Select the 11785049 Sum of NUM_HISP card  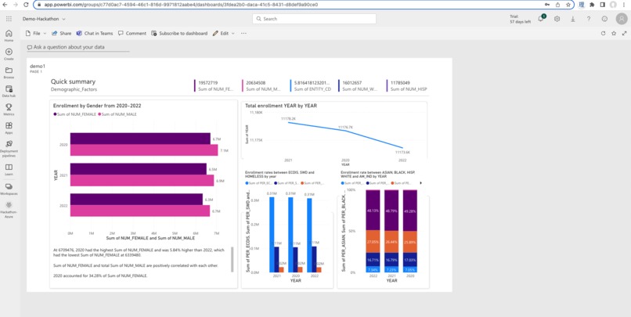(x=407, y=85)
